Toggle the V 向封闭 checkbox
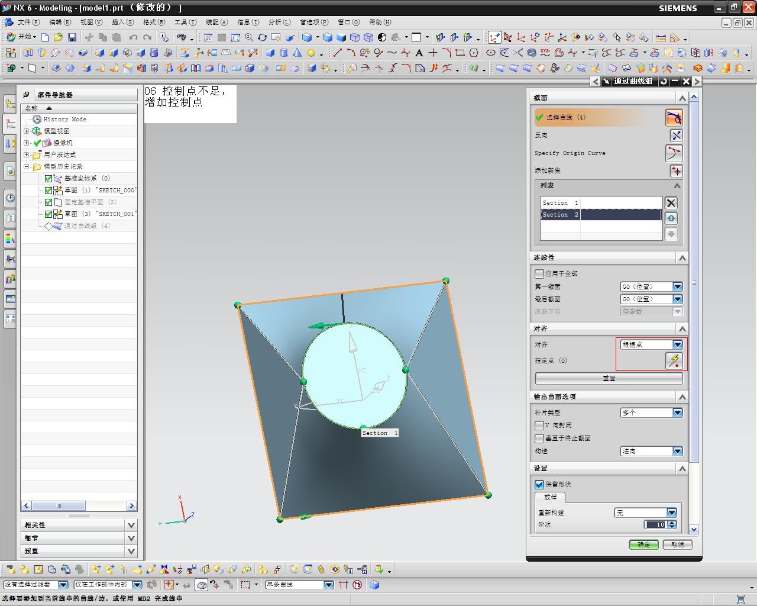The height and width of the screenshot is (606, 757). coord(539,425)
